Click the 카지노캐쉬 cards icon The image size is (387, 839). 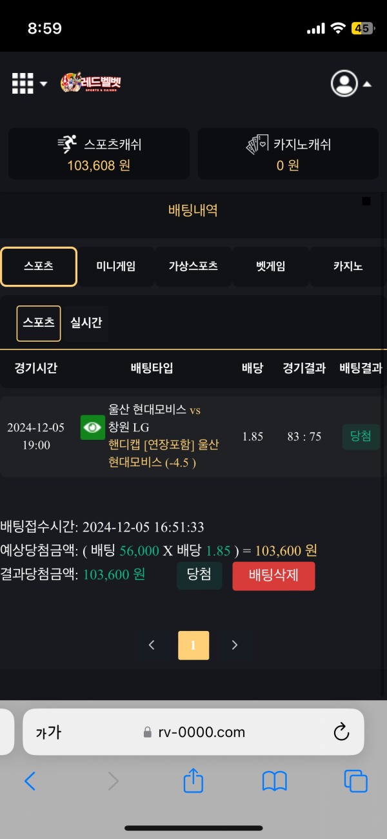point(257,144)
